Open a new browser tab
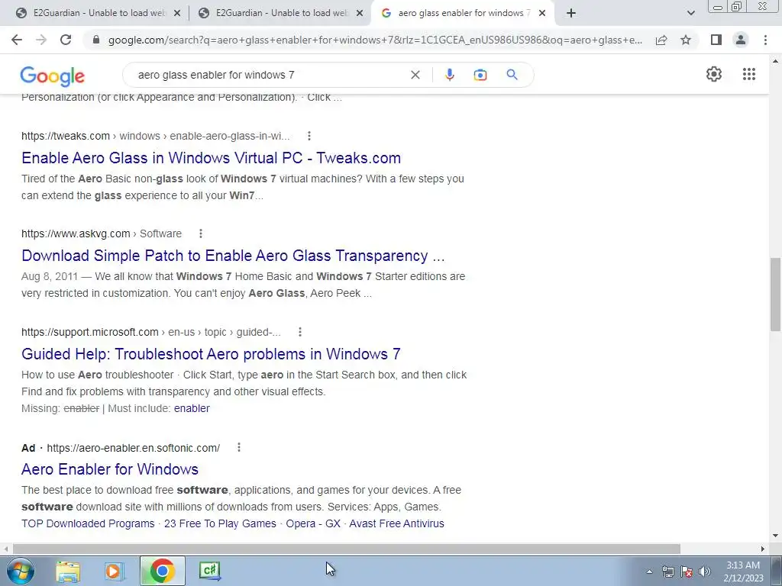 coord(571,13)
